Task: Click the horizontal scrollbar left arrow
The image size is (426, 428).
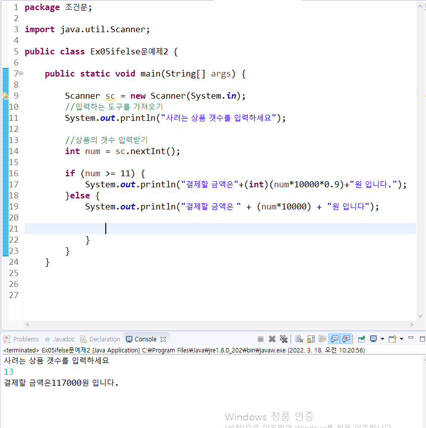Action: (28, 324)
